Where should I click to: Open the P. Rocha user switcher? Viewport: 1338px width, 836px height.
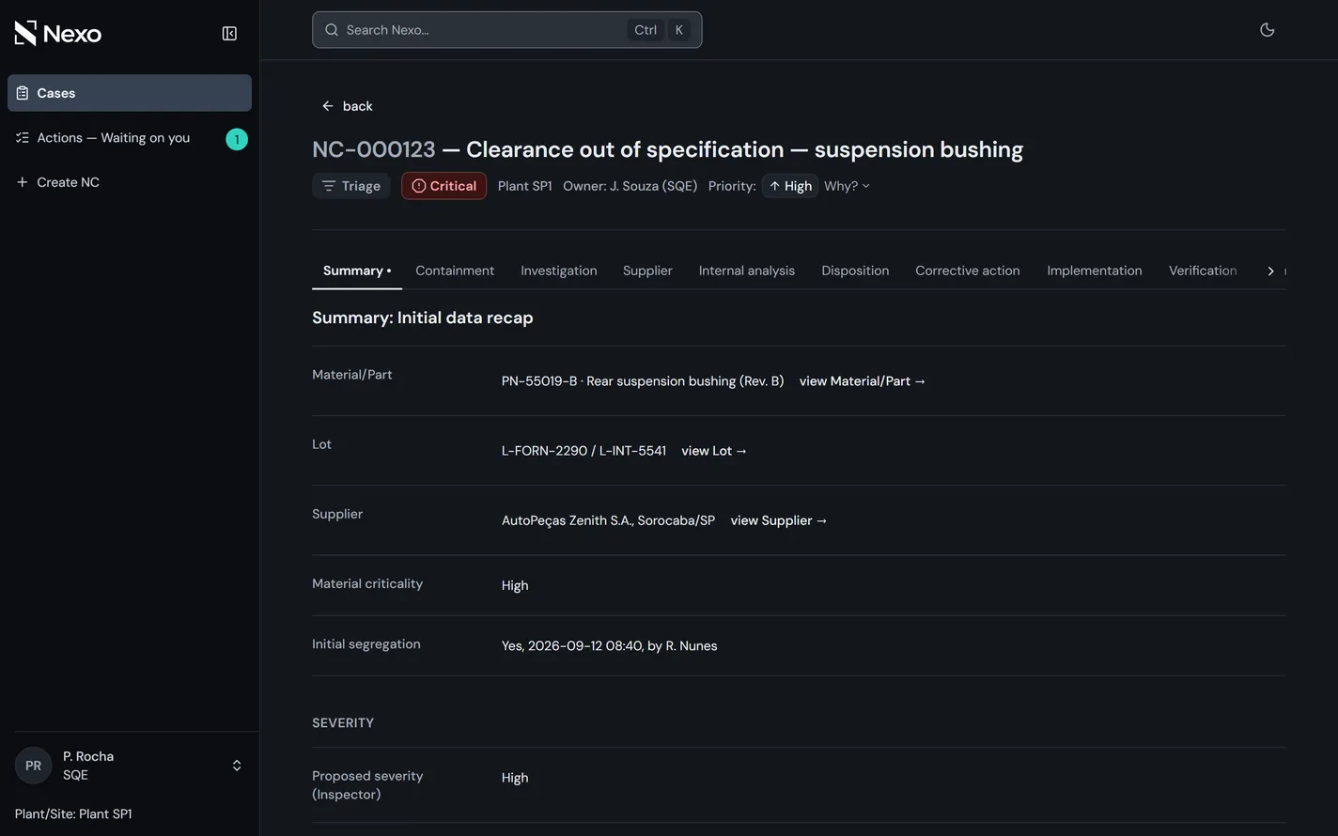pos(130,766)
